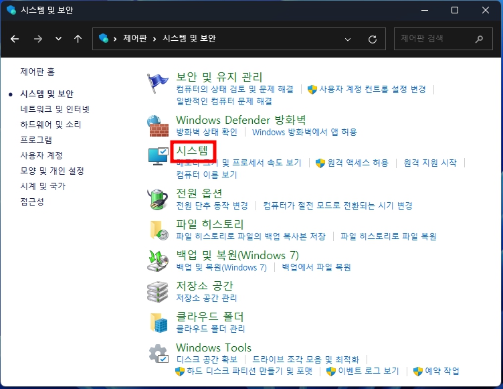
Task: Click 드라이브 조각 모음 및 최적화
Action: point(306,360)
